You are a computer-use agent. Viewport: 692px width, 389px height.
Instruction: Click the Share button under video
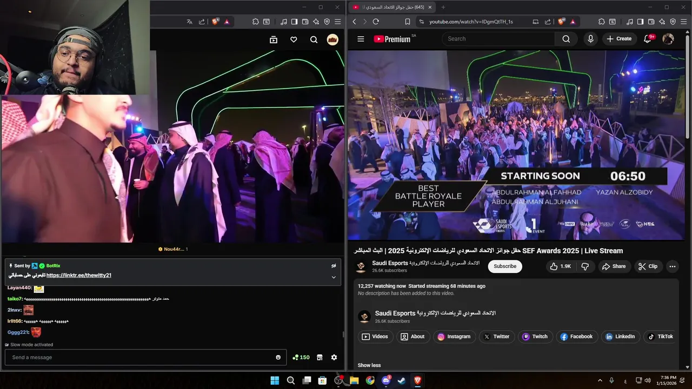coord(614,266)
